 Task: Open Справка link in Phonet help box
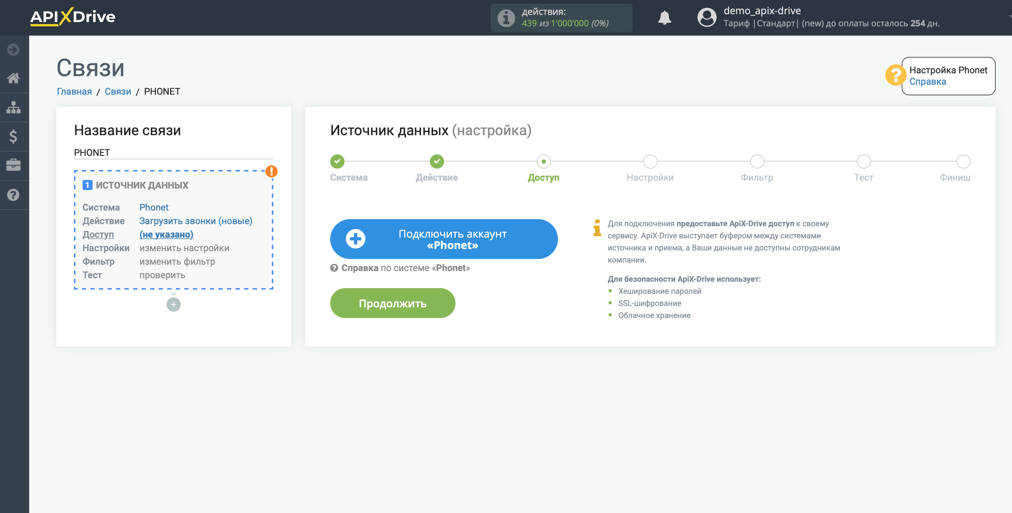click(x=927, y=81)
